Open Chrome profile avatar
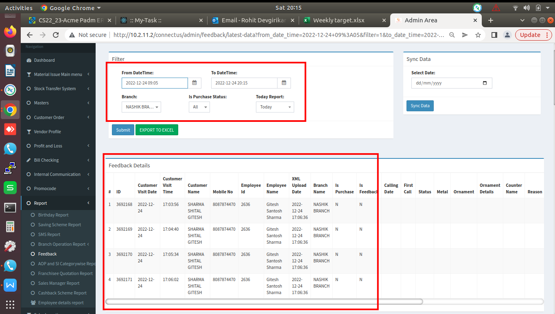This screenshot has height=314, width=555. [x=507, y=35]
